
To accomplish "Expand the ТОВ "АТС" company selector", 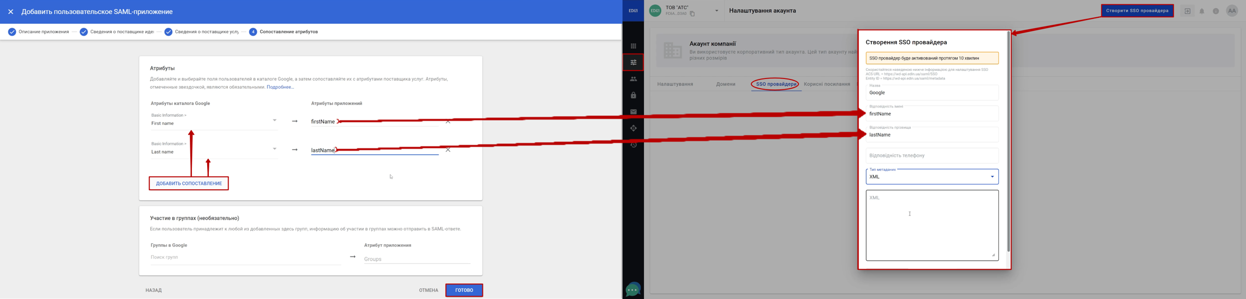I will click(717, 11).
